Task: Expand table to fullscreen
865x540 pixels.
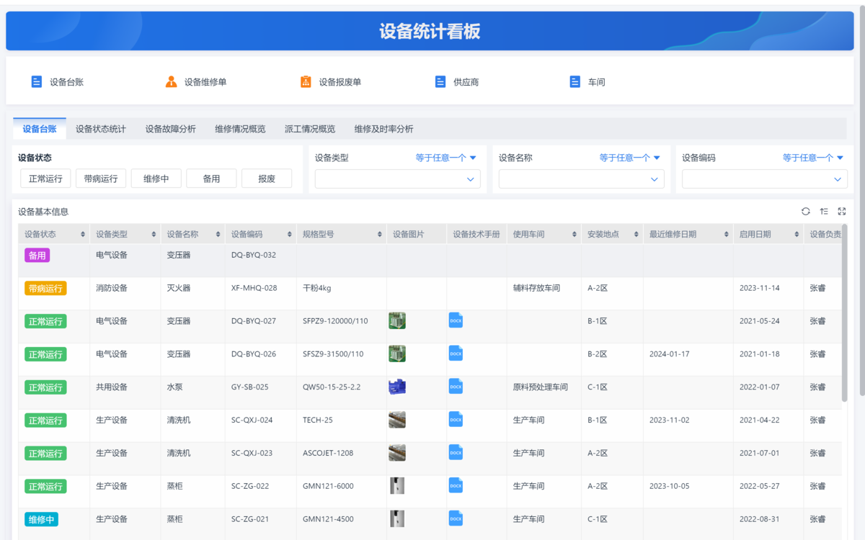Action: click(842, 212)
